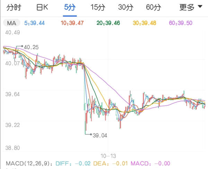
Task: Switch to the 60分 interval tab
Action: coord(154,7)
